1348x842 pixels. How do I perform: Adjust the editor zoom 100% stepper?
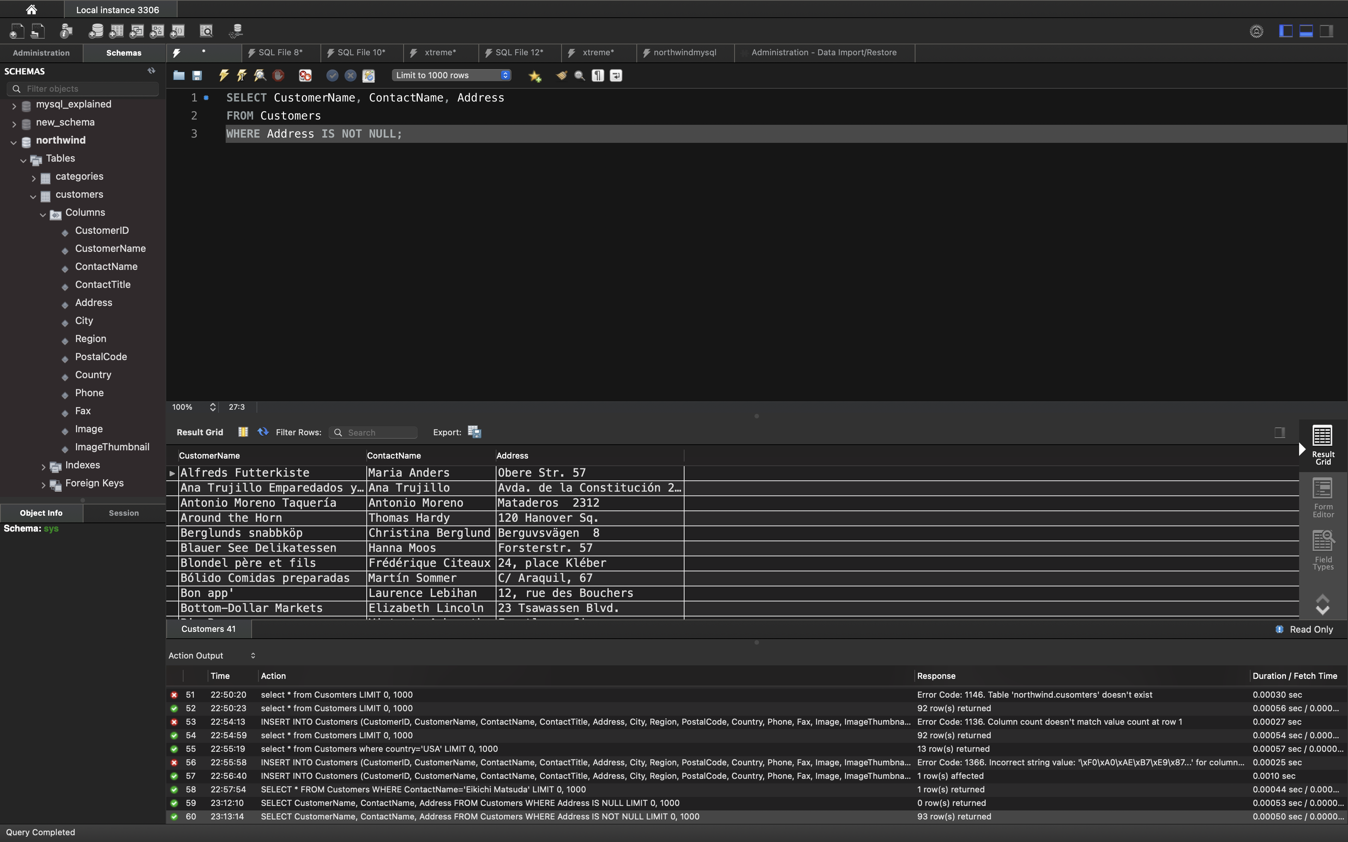click(213, 407)
